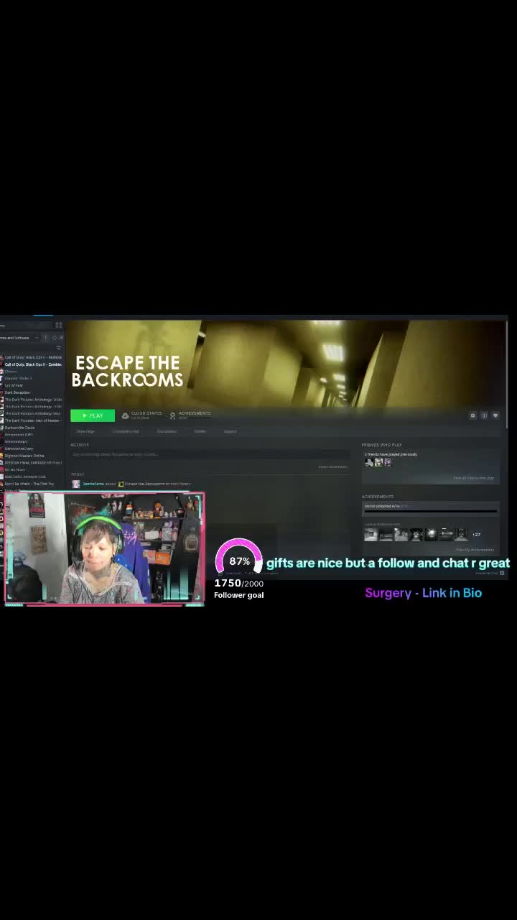Select Dark Deception in library list

pos(18,392)
